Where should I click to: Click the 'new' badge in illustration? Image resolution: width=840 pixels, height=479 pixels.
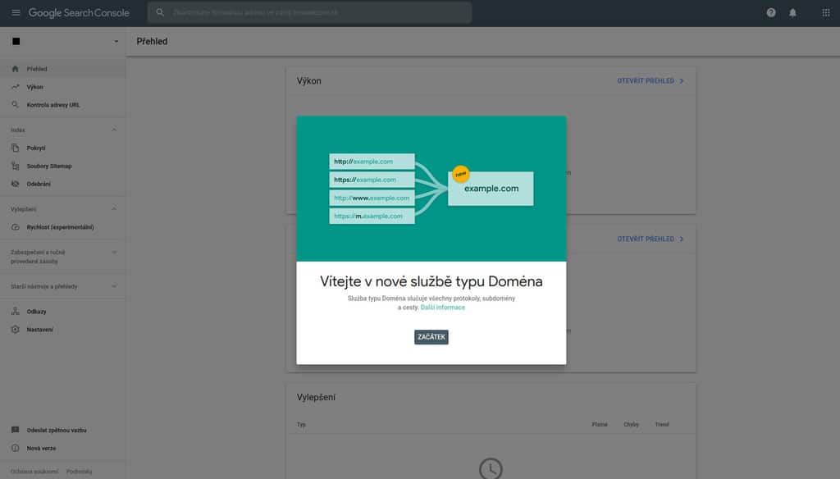[461, 174]
